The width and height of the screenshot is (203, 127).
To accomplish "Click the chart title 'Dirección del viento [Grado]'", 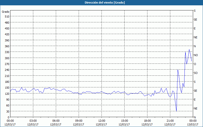I will coord(105,3).
